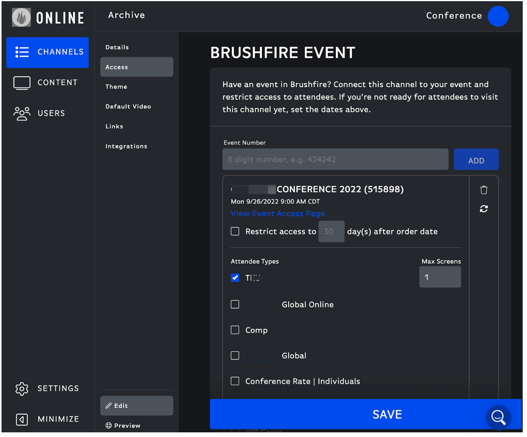Viewport: 527px width, 437px height.
Task: Open the Settings gear icon
Action: 22,388
